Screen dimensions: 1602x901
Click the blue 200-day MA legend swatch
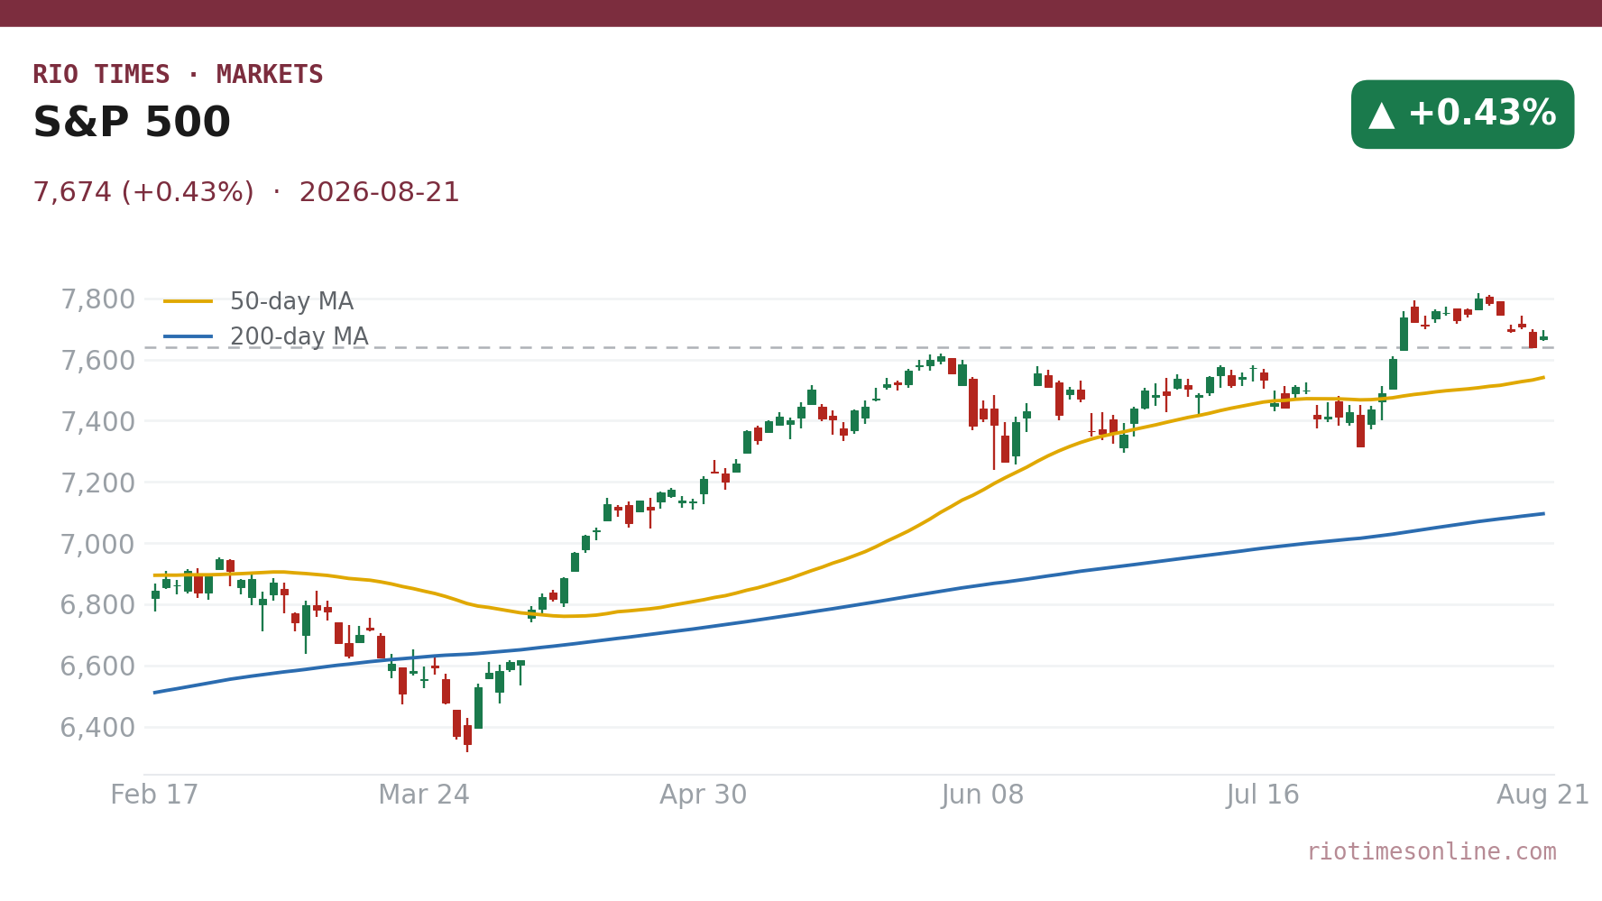pos(189,337)
